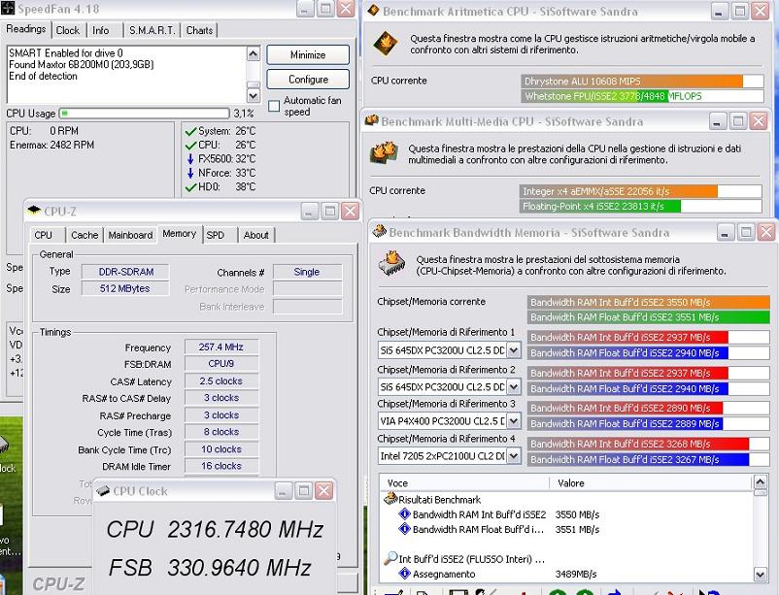Open the S.M.A.R.T. tab in SpeedFan
This screenshot has height=595, width=779.
(x=152, y=30)
